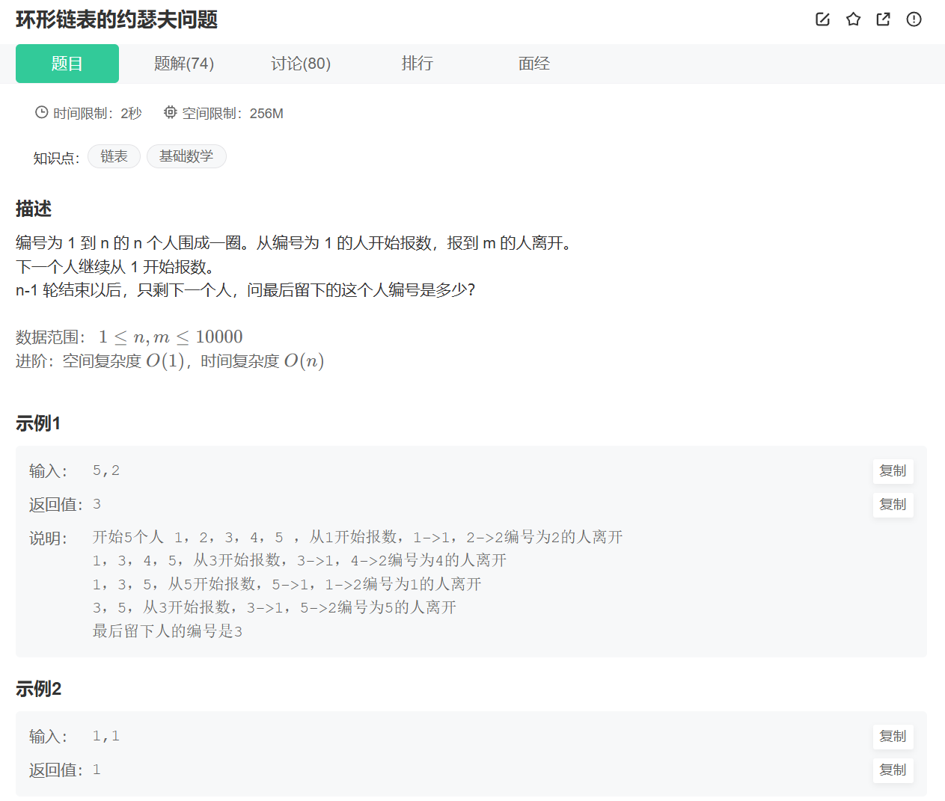
Task: Open the 面经 tab
Action: coord(534,64)
